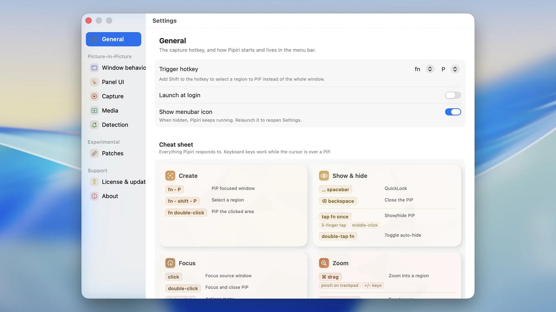Click the License & updates key icon
Image resolution: width=556 pixels, height=312 pixels.
95,182
